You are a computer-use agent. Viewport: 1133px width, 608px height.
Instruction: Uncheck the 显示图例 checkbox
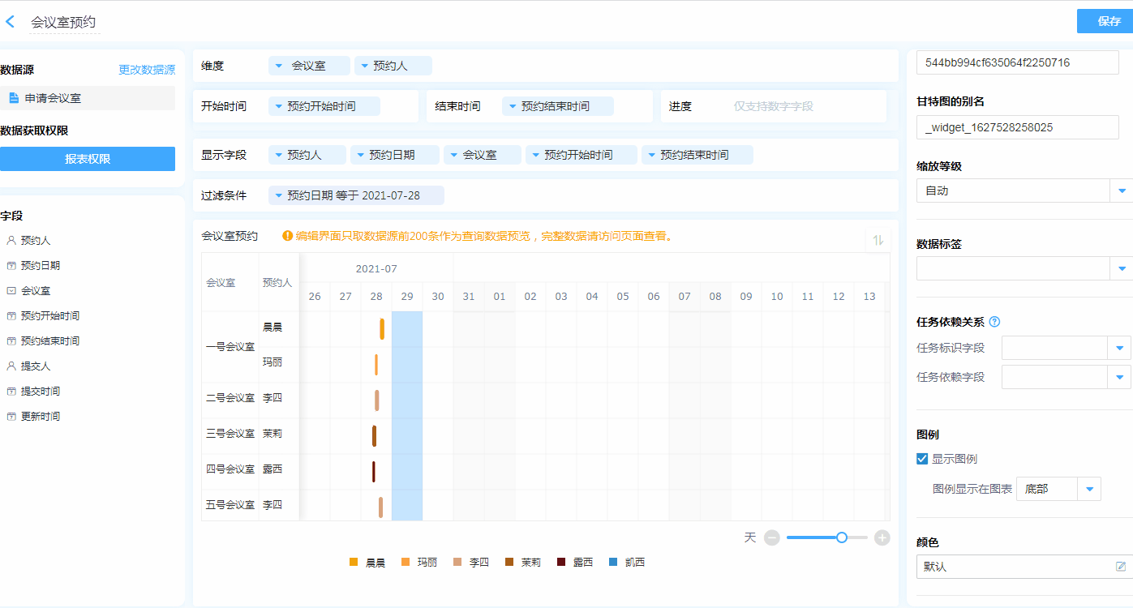922,459
